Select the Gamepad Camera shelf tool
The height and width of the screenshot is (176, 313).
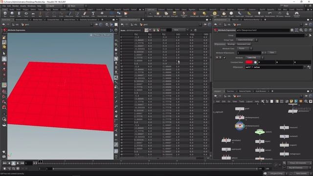[297, 14]
